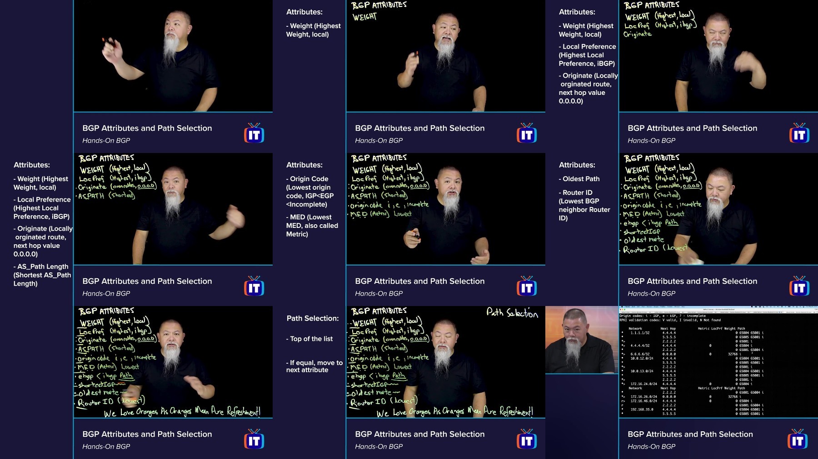Click terminal line 'RPKI validation codes'
Viewport: 818px width, 459px height.
tap(670, 320)
